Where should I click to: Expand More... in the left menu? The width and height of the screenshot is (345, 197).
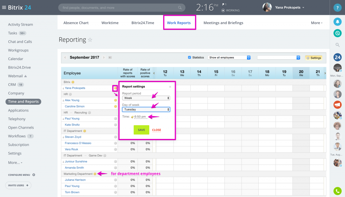tap(15, 162)
